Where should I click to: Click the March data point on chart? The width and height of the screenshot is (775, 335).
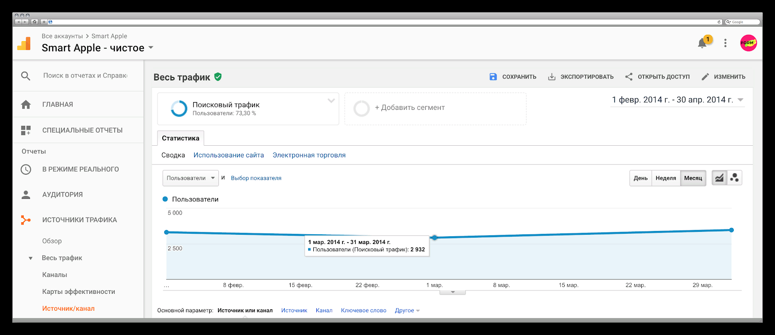tap(434, 238)
